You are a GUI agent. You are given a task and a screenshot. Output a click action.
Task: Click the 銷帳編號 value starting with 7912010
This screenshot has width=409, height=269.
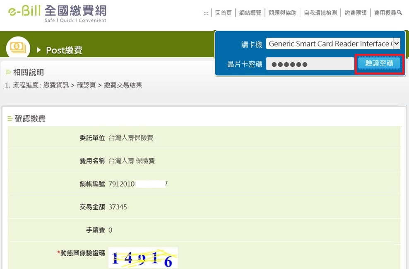coord(138,184)
